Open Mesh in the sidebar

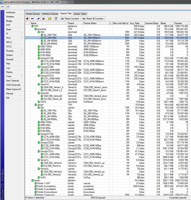[9, 29]
